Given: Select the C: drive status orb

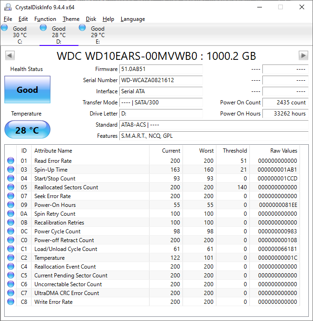Looking at the screenshot, I should click(4, 27).
